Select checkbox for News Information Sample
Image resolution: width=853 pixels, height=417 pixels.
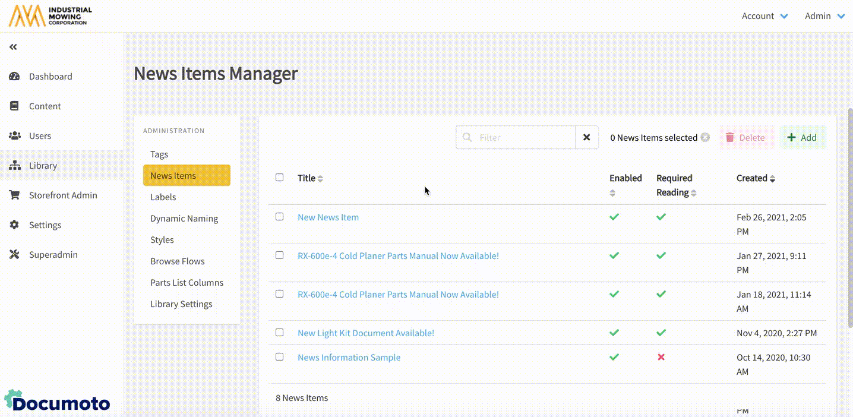pyautogui.click(x=280, y=357)
